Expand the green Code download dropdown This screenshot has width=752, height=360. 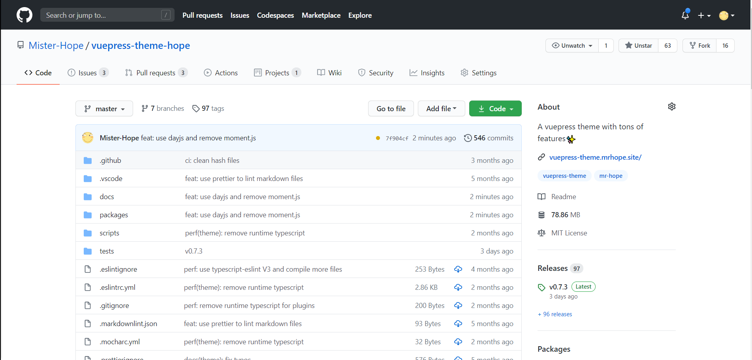coord(495,109)
